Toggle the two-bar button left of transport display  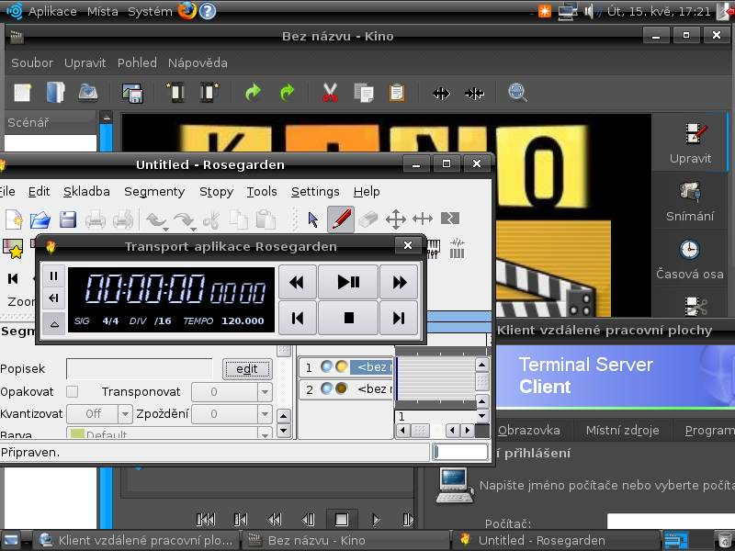(x=53, y=276)
